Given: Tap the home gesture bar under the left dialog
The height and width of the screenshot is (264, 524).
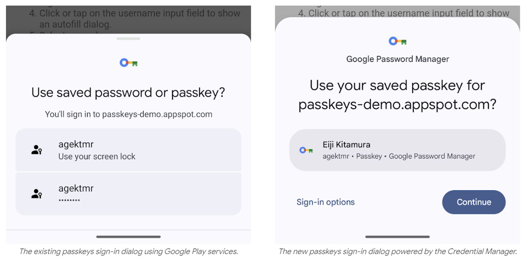Looking at the screenshot, I should 128,237.
